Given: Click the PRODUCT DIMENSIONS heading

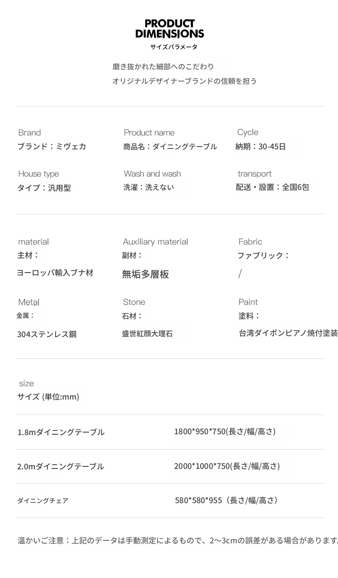Looking at the screenshot, I should (x=169, y=29).
